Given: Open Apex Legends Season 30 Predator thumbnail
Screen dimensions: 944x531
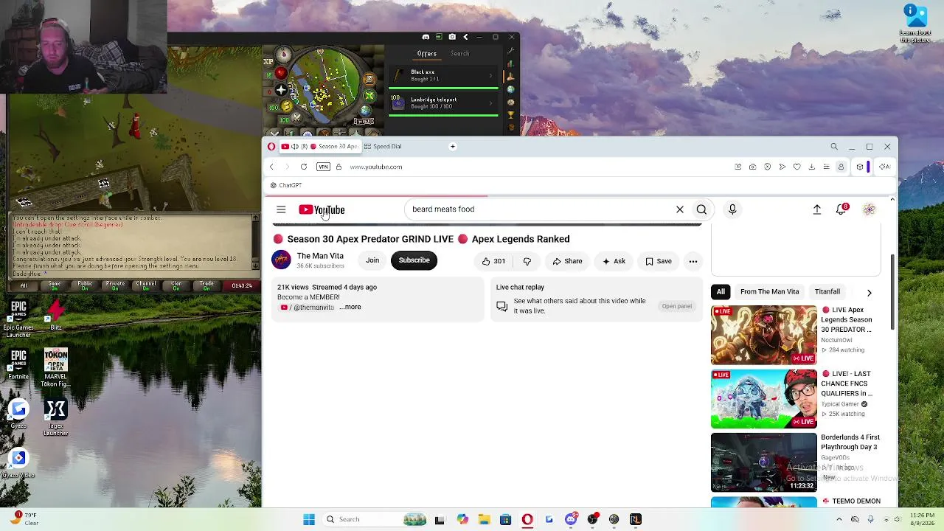Looking at the screenshot, I should coord(763,335).
